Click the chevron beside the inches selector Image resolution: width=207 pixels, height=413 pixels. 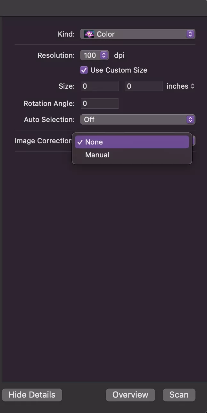[x=193, y=86]
